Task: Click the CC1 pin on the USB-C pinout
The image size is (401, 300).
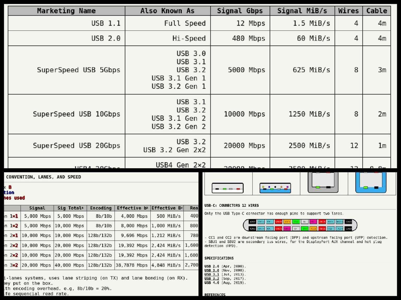Action: point(288,222)
